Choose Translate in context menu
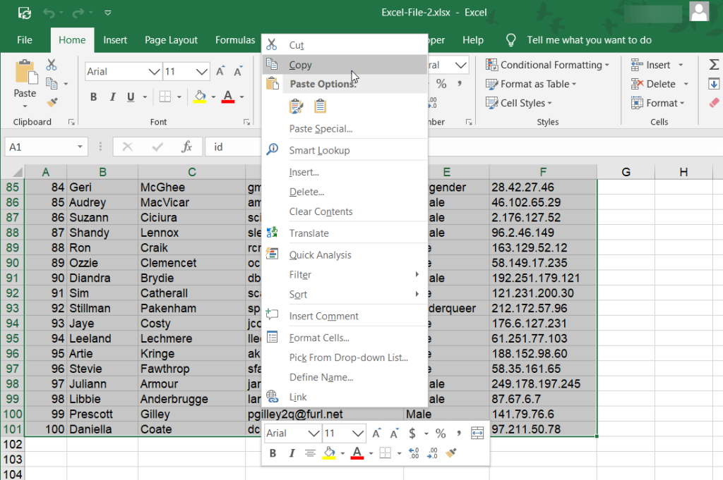Screen dimensions: 723x480 pyautogui.click(x=345, y=233)
